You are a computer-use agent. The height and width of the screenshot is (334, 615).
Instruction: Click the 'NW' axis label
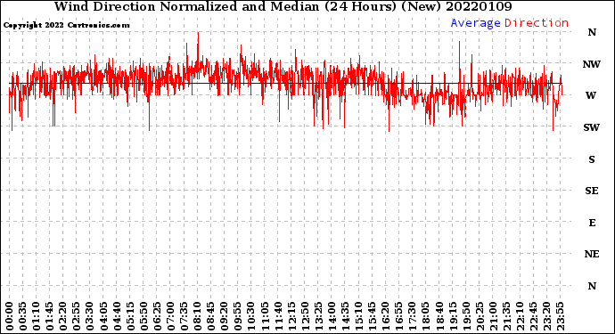coord(592,64)
